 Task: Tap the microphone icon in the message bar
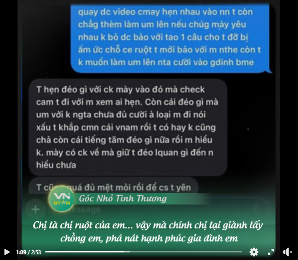pyautogui.click(x=256, y=209)
